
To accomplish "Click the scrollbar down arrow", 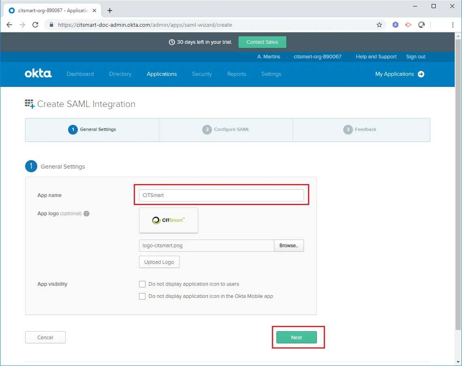I will coord(458,362).
